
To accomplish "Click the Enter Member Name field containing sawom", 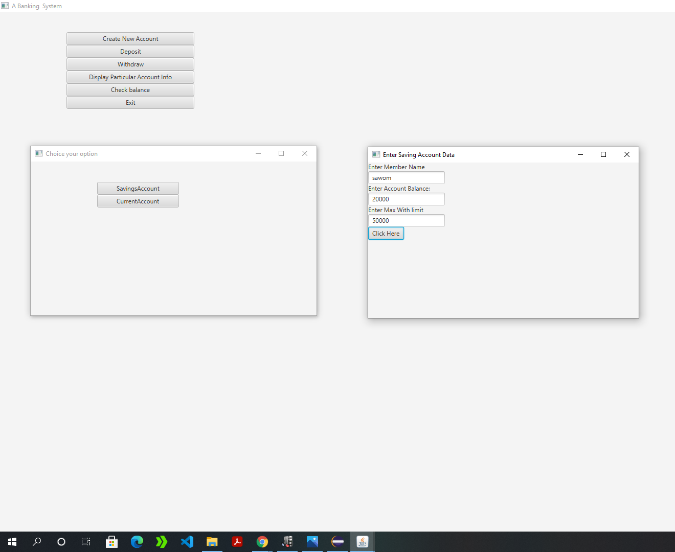I will [406, 177].
